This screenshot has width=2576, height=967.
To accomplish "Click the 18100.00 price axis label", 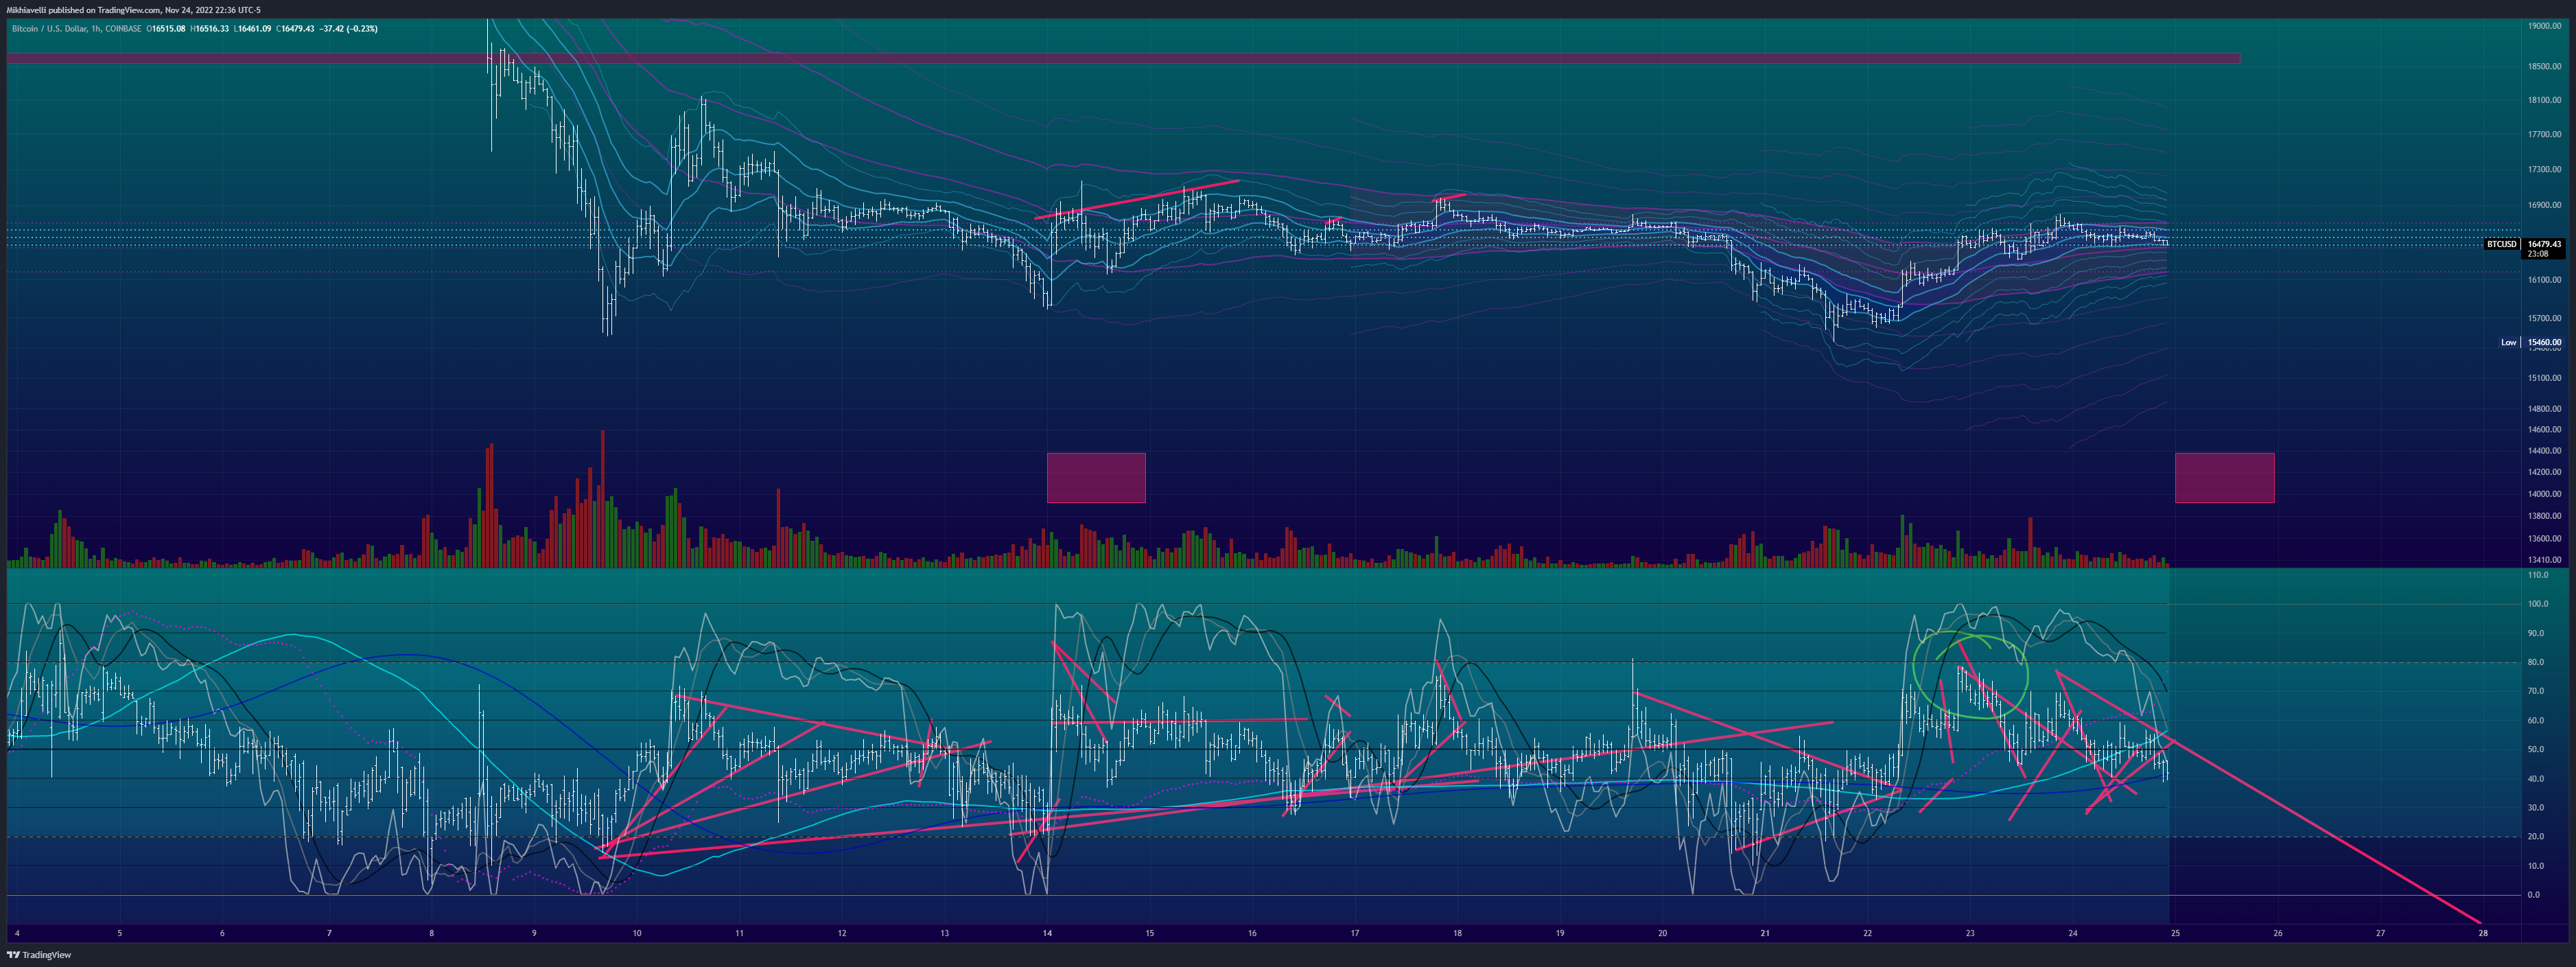I will (2544, 100).
